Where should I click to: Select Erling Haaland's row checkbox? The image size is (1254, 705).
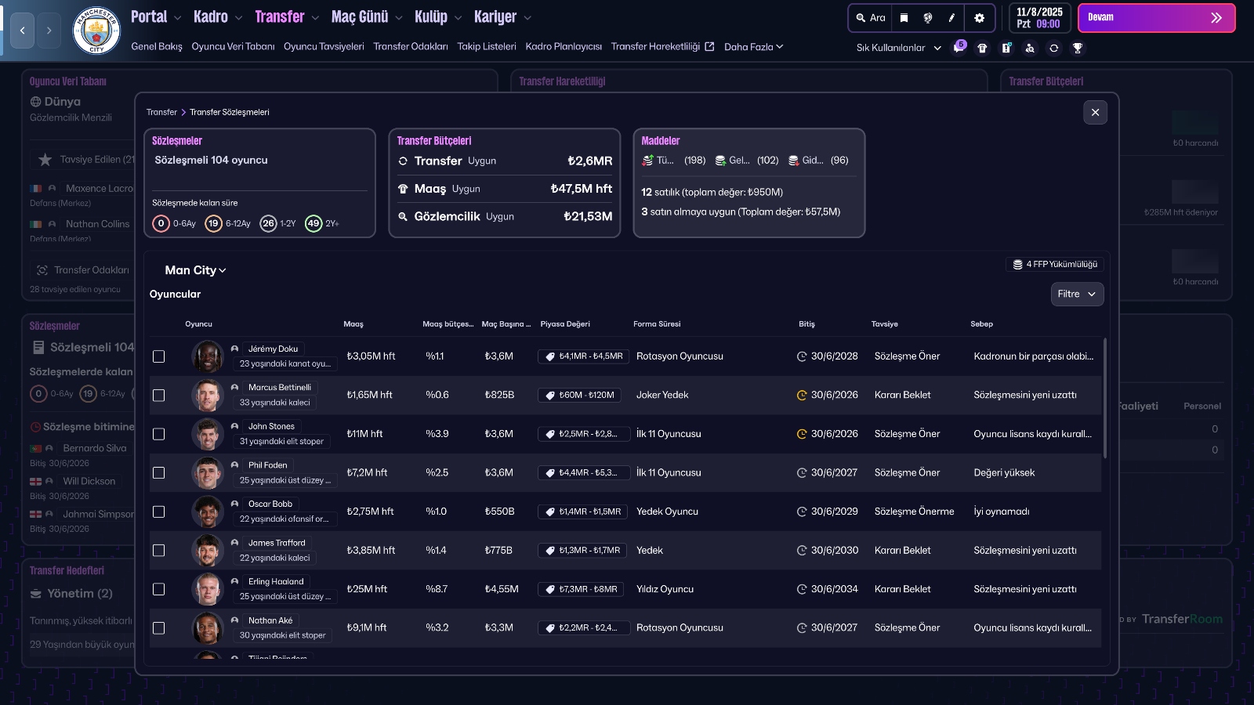pos(159,589)
